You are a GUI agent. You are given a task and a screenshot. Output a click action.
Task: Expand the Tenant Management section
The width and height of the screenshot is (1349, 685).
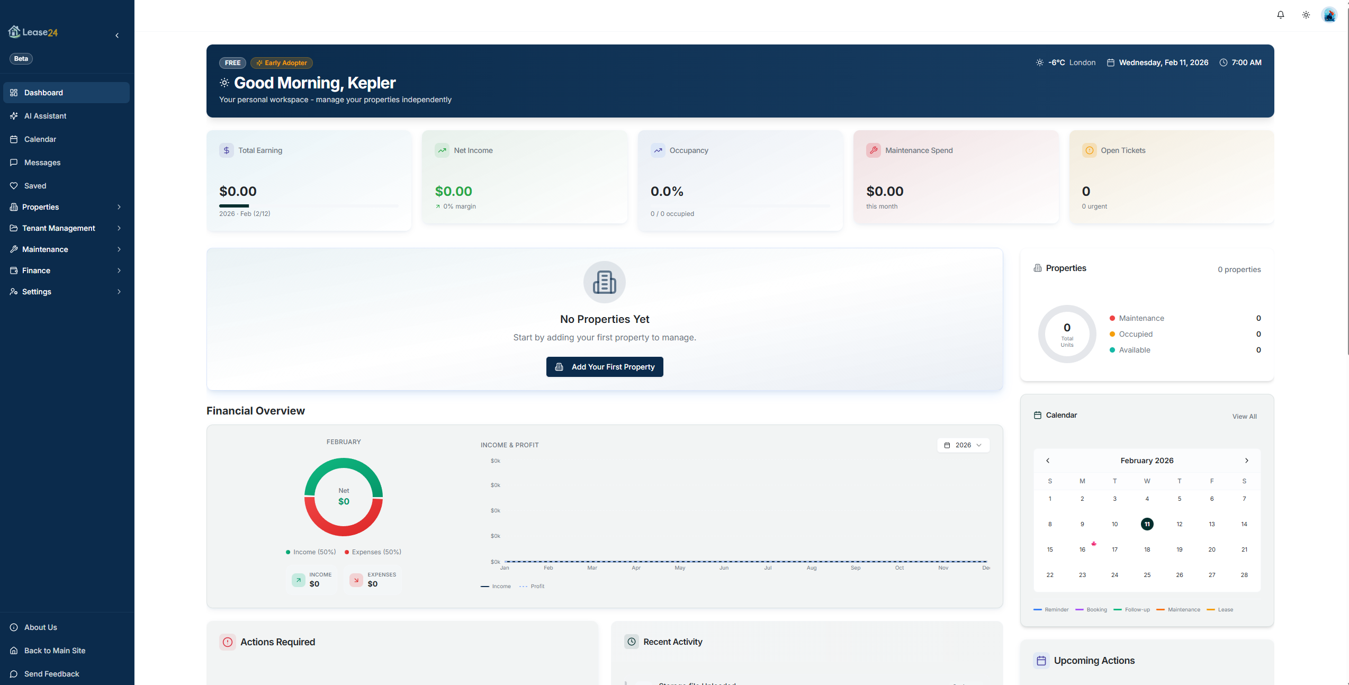(58, 228)
